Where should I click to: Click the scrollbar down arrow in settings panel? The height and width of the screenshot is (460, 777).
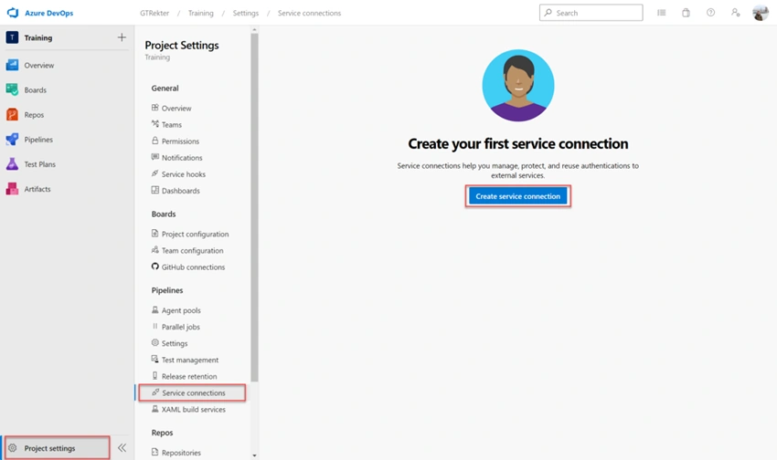tap(254, 455)
